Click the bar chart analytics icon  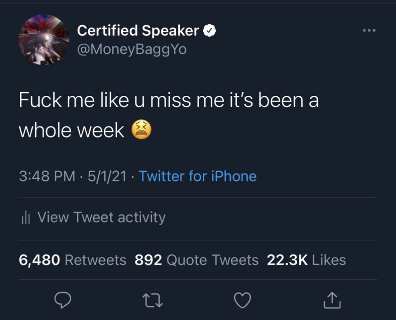pos(25,218)
